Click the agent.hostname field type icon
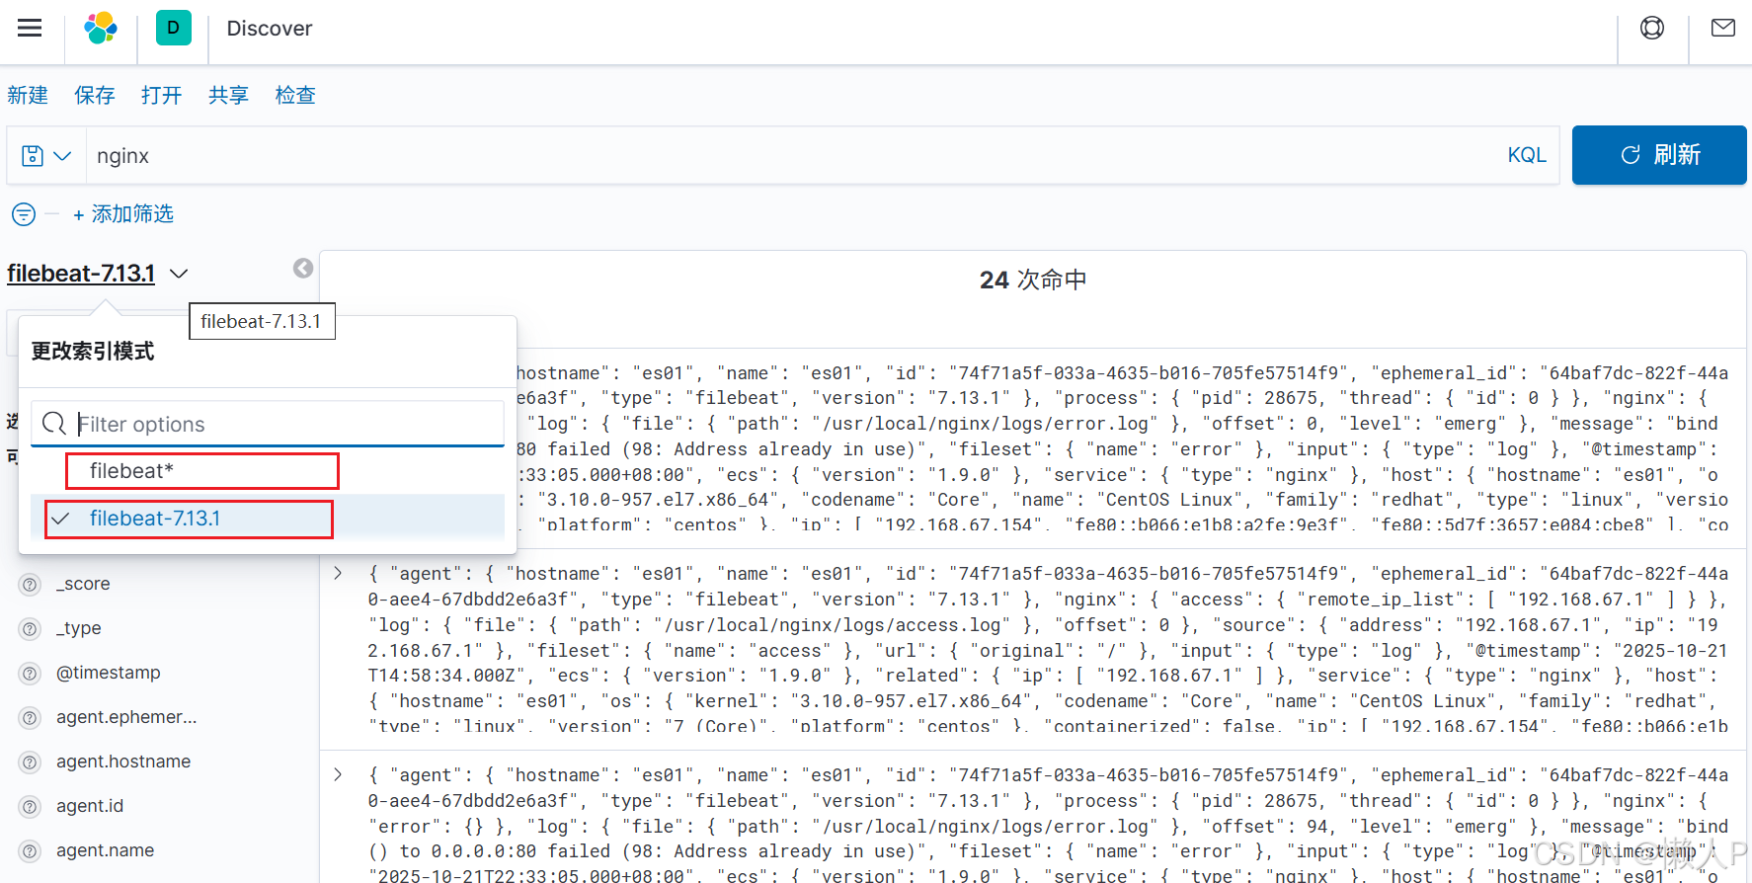 (x=31, y=763)
